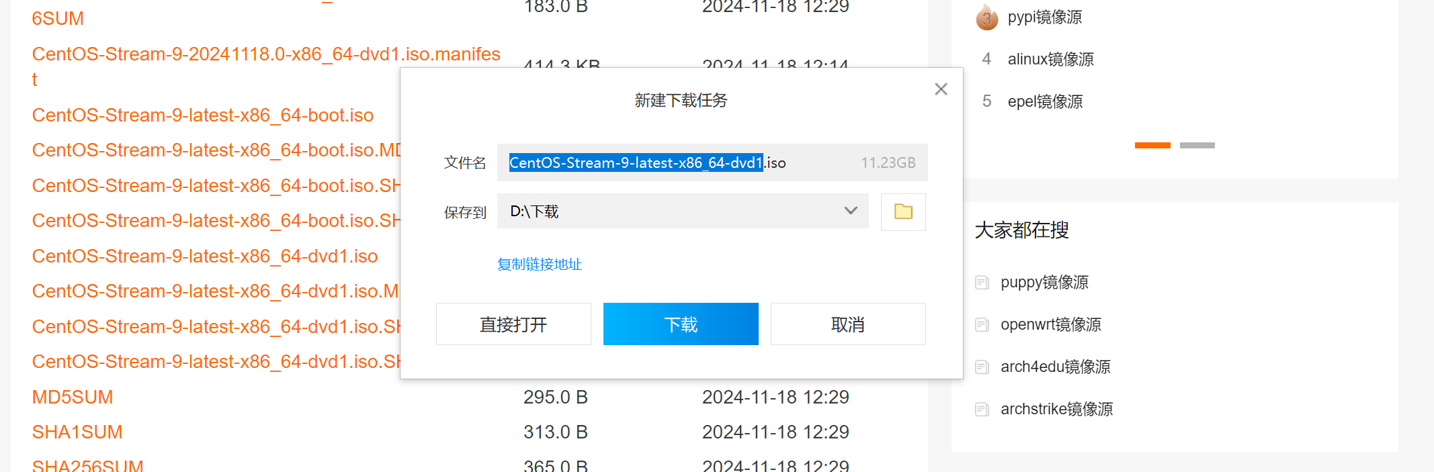
Task: Click MD5SUM date 2024-11-18 12:29
Action: [x=775, y=397]
